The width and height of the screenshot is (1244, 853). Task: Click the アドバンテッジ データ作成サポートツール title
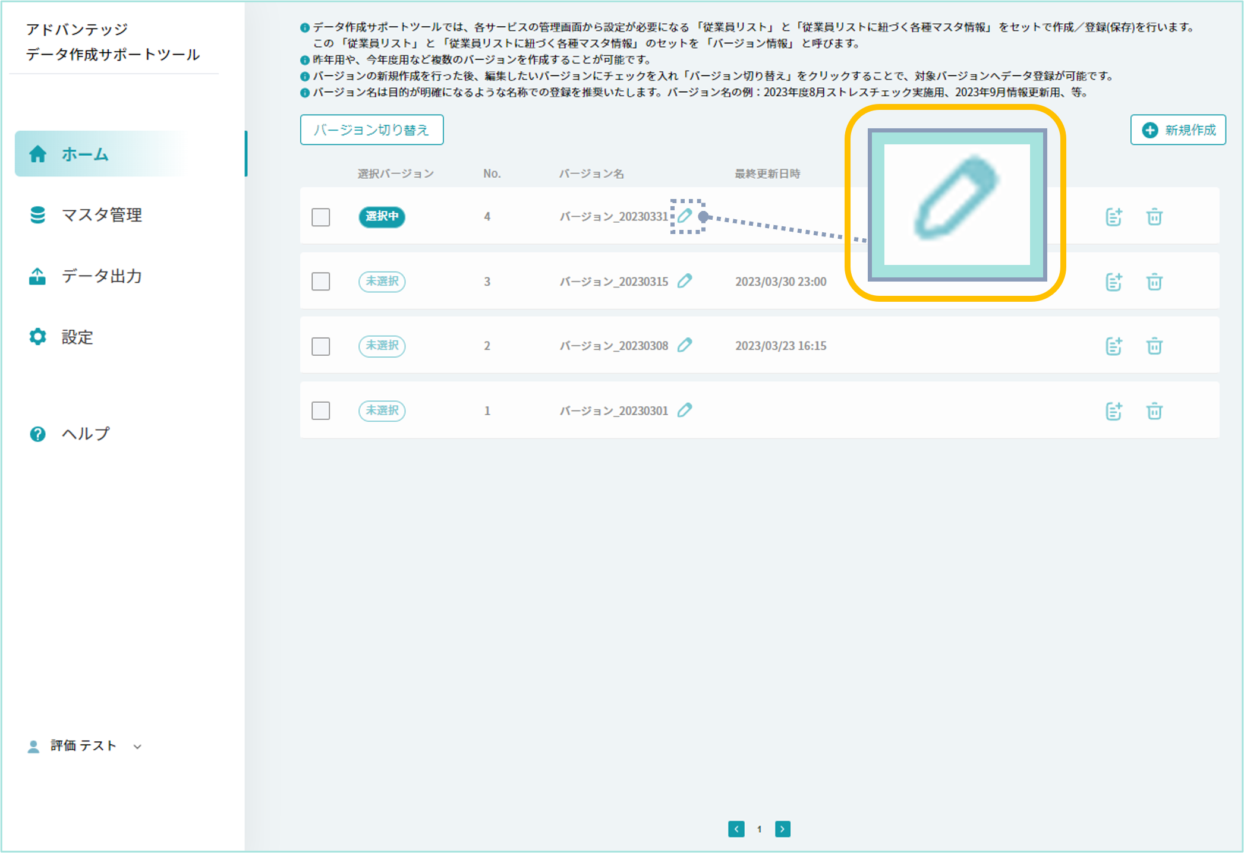coord(112,42)
